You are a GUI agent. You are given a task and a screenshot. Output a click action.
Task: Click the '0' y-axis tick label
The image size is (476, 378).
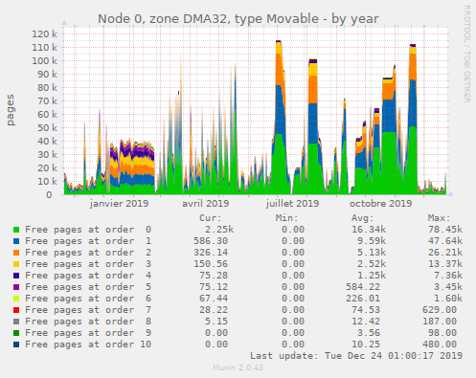click(x=49, y=195)
